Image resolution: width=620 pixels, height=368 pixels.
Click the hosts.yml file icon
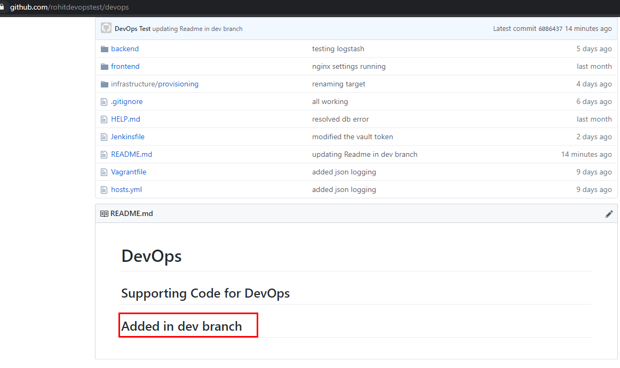pyautogui.click(x=104, y=190)
